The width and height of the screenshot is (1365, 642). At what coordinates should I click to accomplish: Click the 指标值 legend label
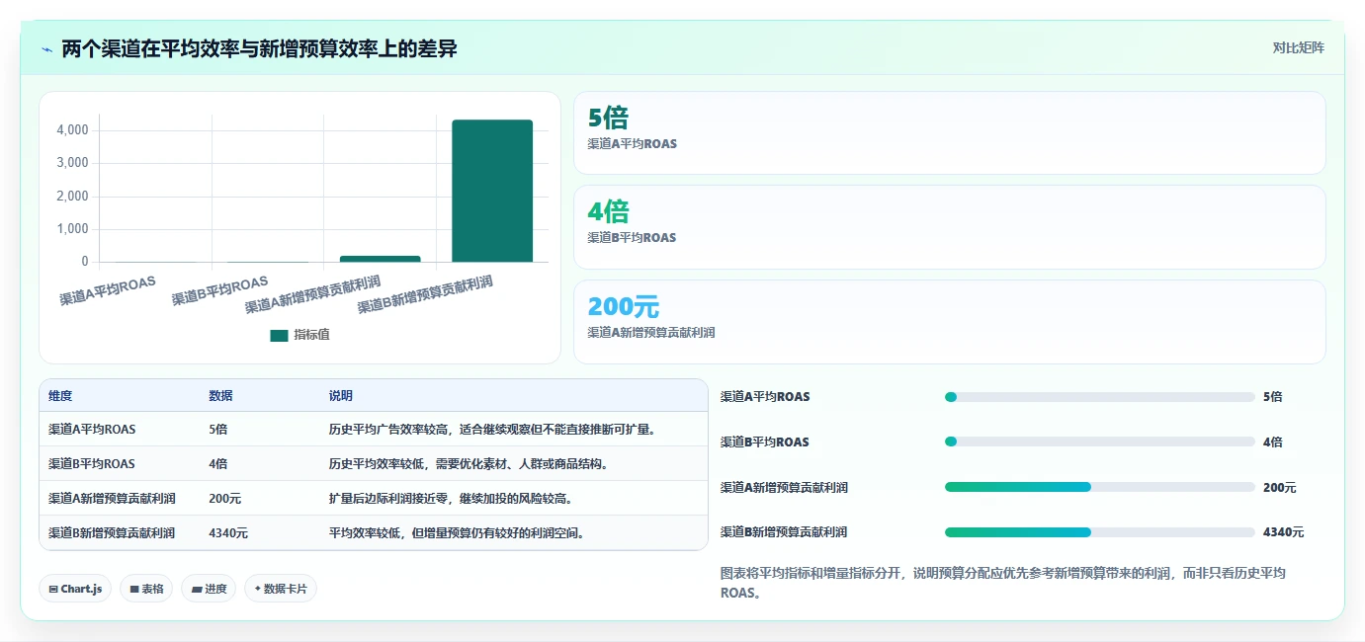[x=311, y=336]
